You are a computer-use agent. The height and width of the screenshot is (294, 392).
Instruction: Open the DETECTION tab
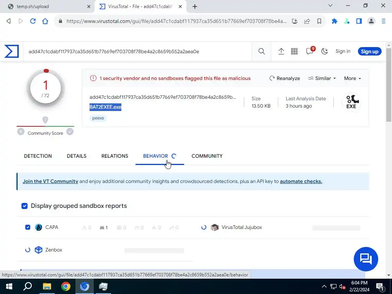pos(38,156)
